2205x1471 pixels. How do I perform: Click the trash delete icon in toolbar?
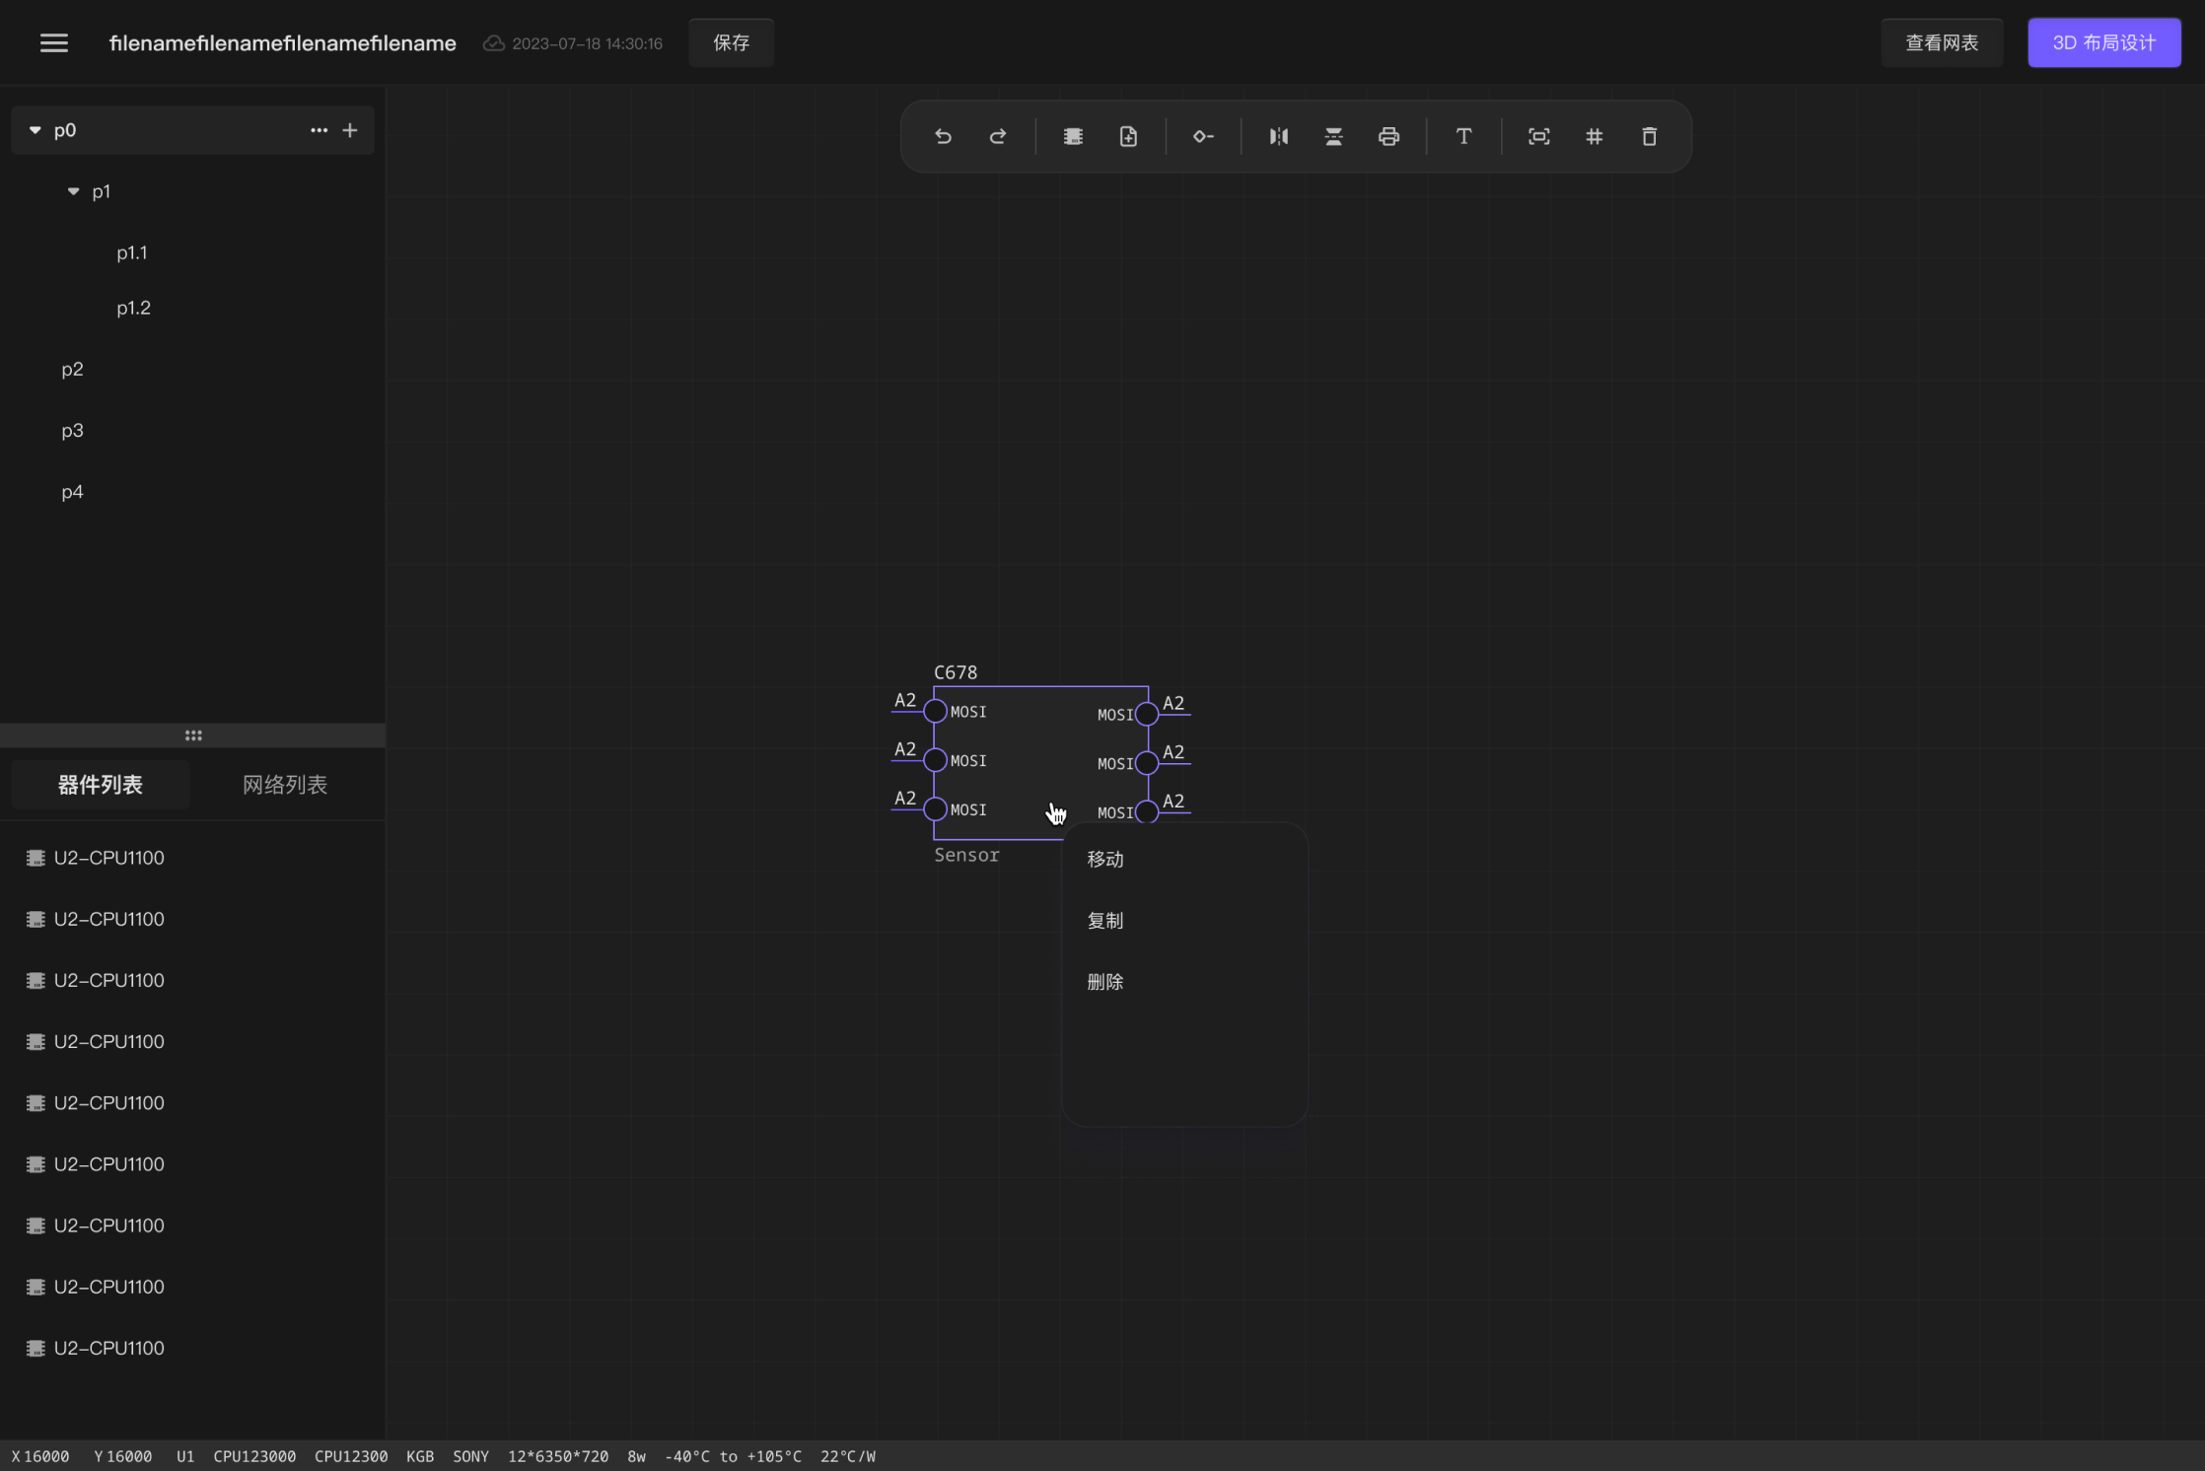coord(1649,137)
